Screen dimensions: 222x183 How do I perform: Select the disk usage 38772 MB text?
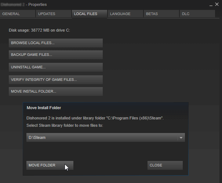pos(39,30)
